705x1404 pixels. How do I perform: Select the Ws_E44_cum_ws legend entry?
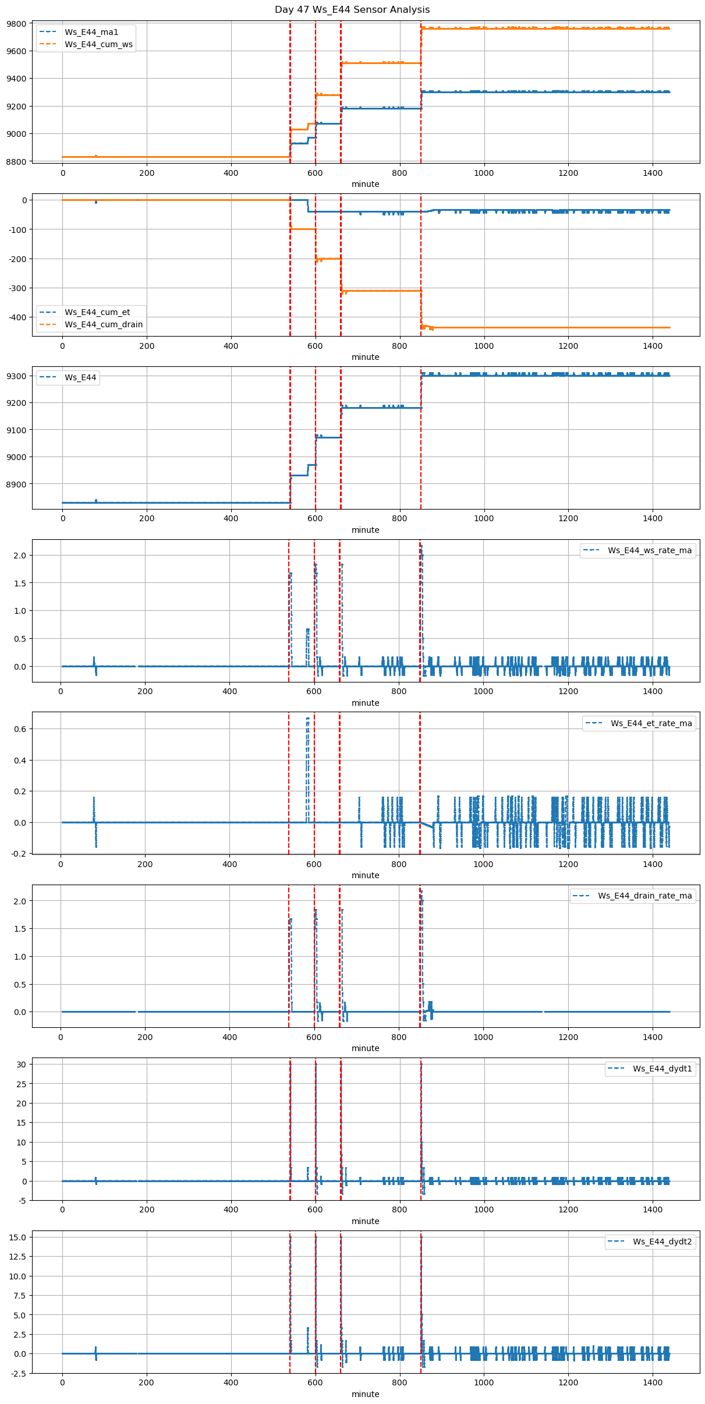(x=98, y=44)
